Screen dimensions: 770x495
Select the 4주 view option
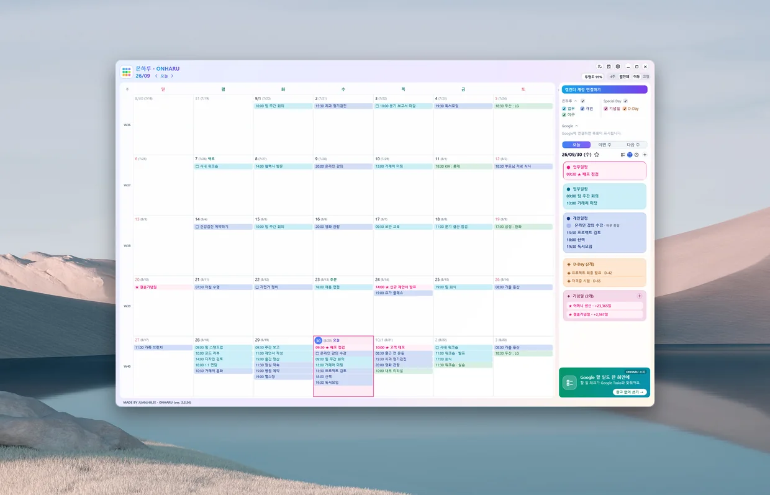pyautogui.click(x=612, y=77)
